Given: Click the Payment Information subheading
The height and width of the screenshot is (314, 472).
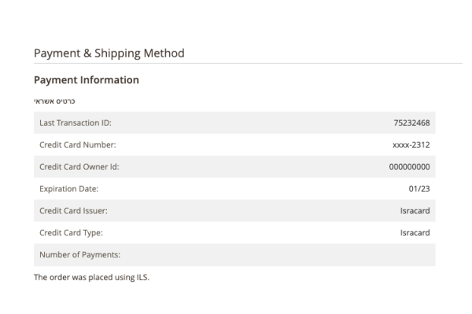Looking at the screenshot, I should click(87, 80).
